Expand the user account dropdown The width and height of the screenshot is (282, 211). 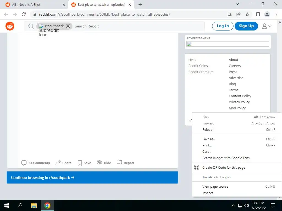(267, 26)
